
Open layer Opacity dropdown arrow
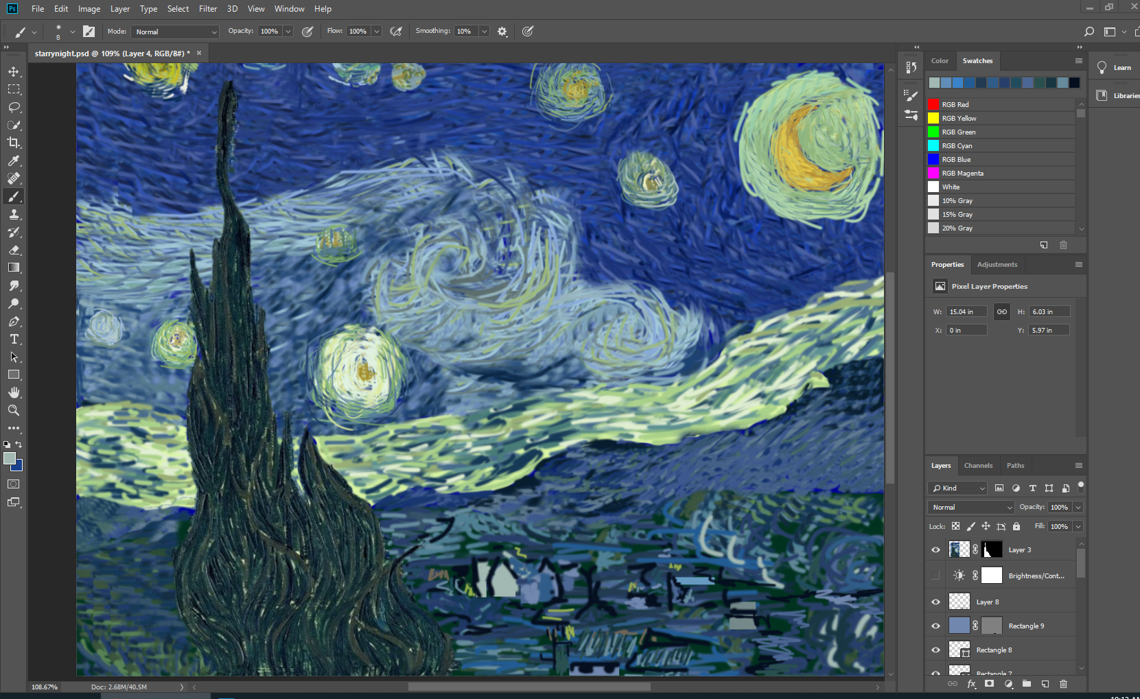pyautogui.click(x=1078, y=507)
